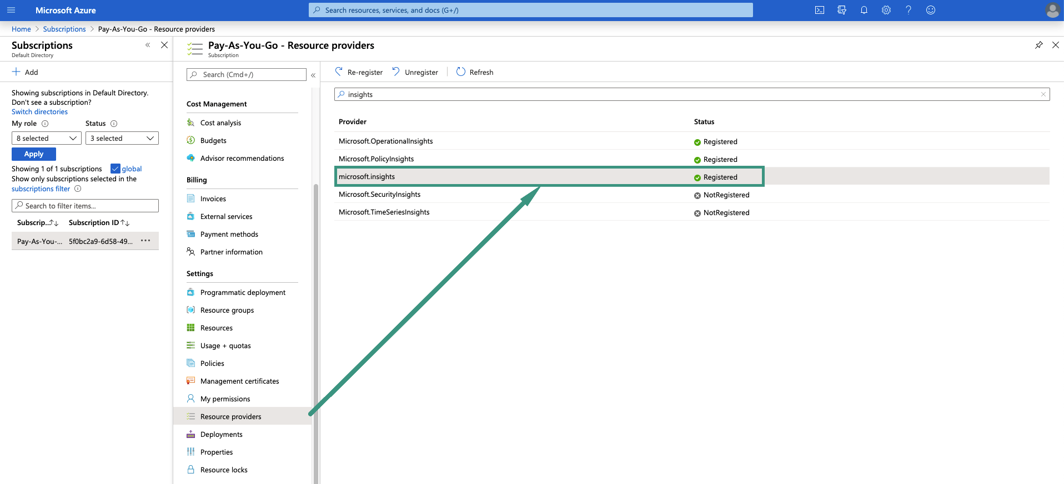This screenshot has height=484, width=1064.
Task: Open the Switch directories link
Action: [x=39, y=112]
